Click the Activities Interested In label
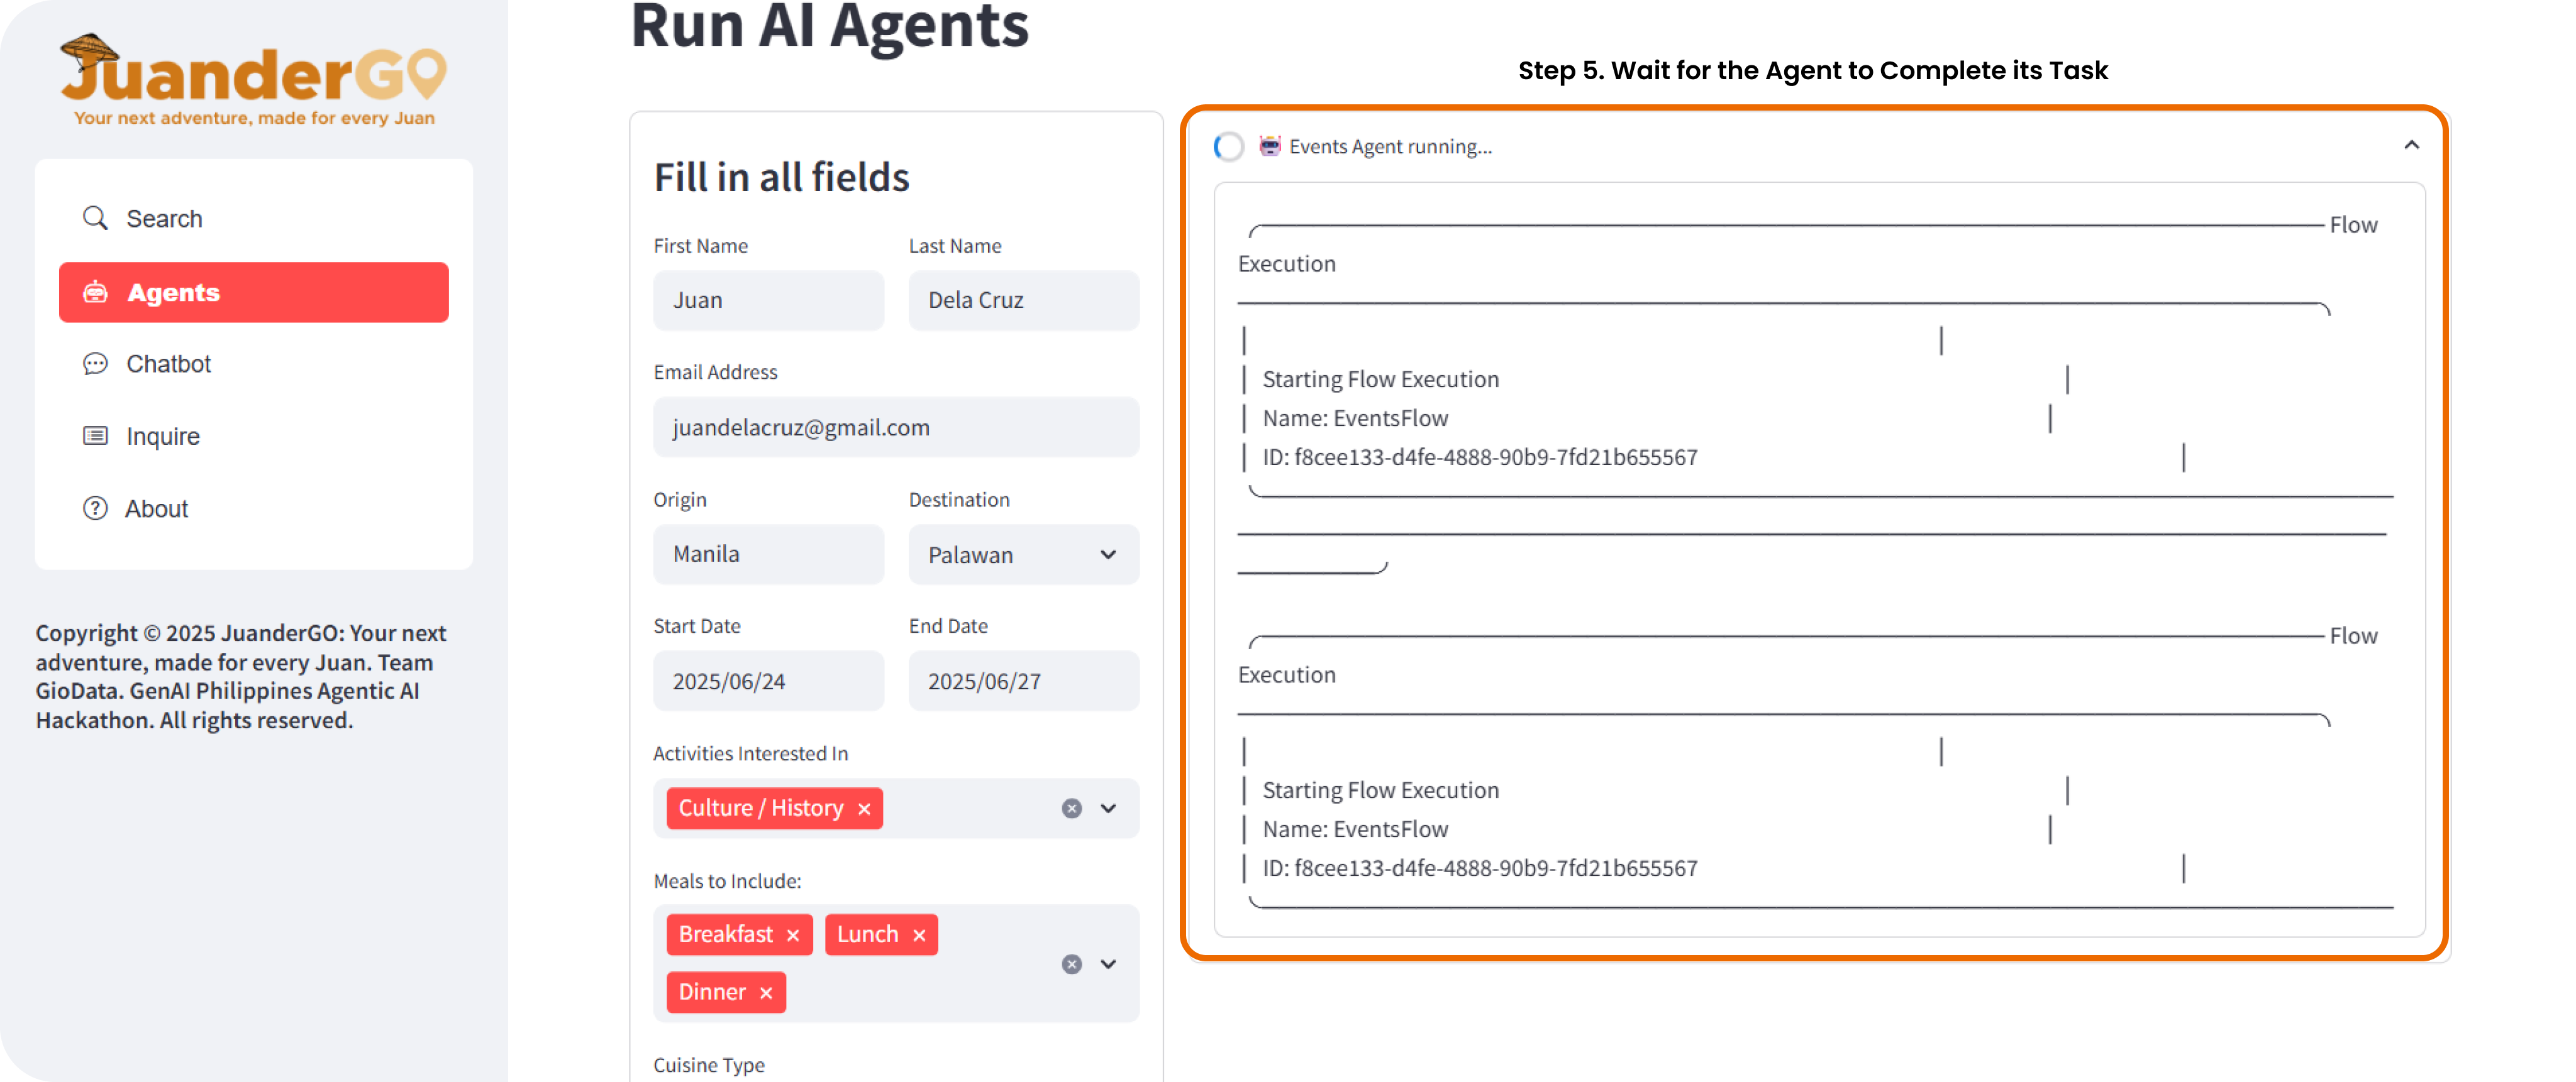Screen dimensions: 2576x1082 750,753
